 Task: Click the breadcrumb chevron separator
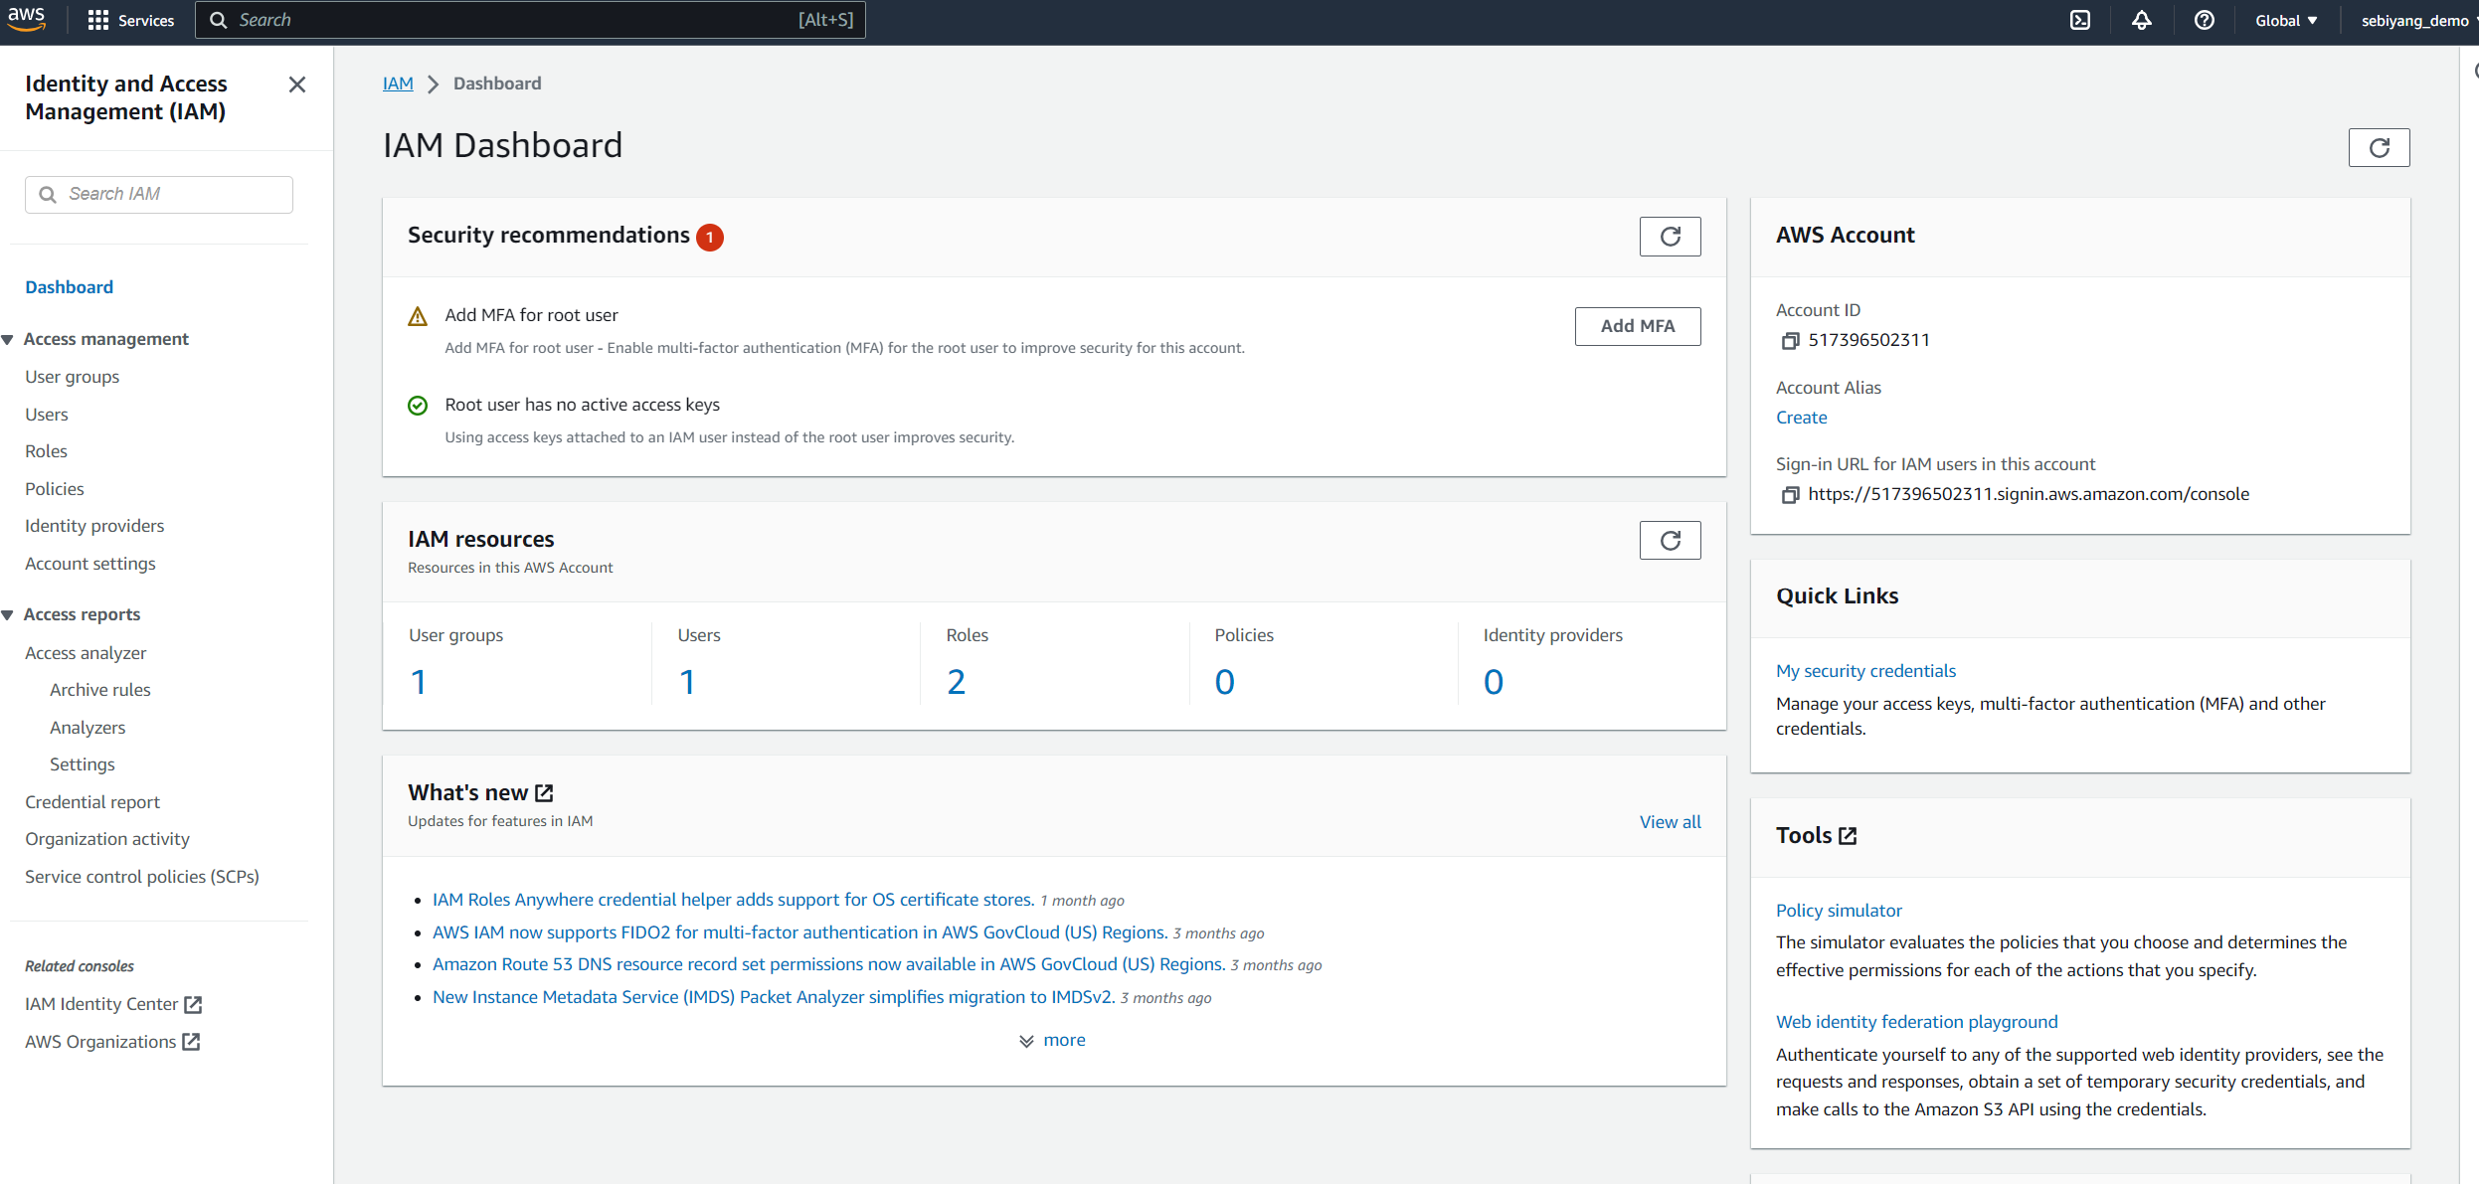pyautogui.click(x=433, y=85)
